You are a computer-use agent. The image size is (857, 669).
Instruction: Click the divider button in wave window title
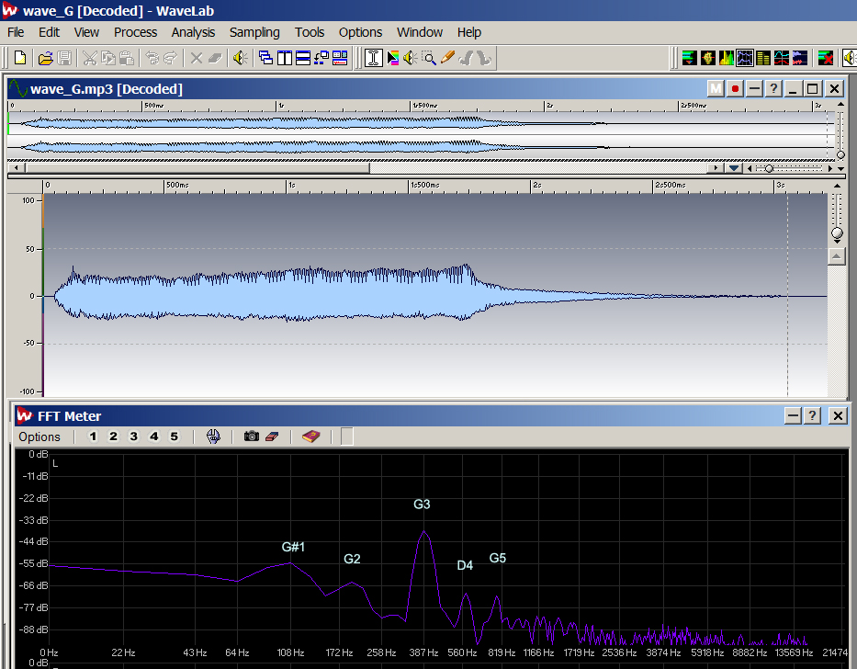click(x=754, y=89)
